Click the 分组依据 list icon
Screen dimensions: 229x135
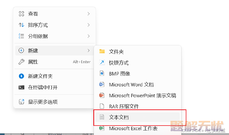click(x=21, y=36)
